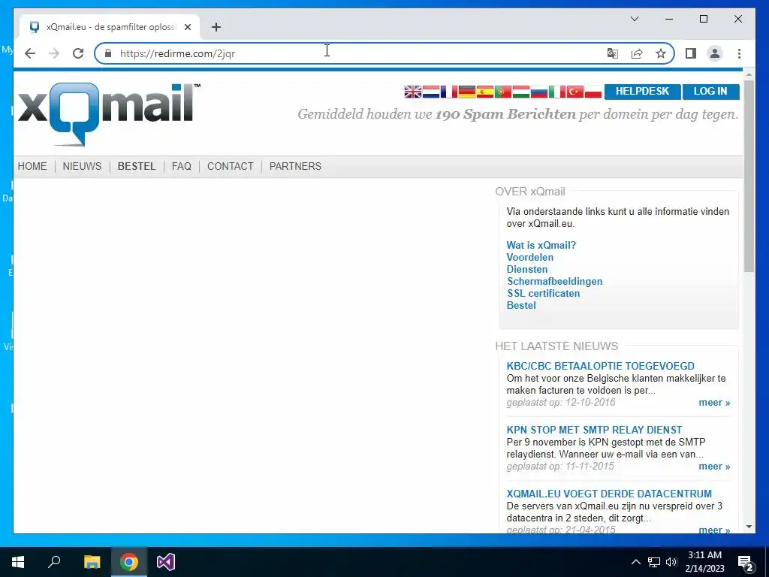This screenshot has width=769, height=577.
Task: Open Chrome three-dot menu
Action: (739, 53)
